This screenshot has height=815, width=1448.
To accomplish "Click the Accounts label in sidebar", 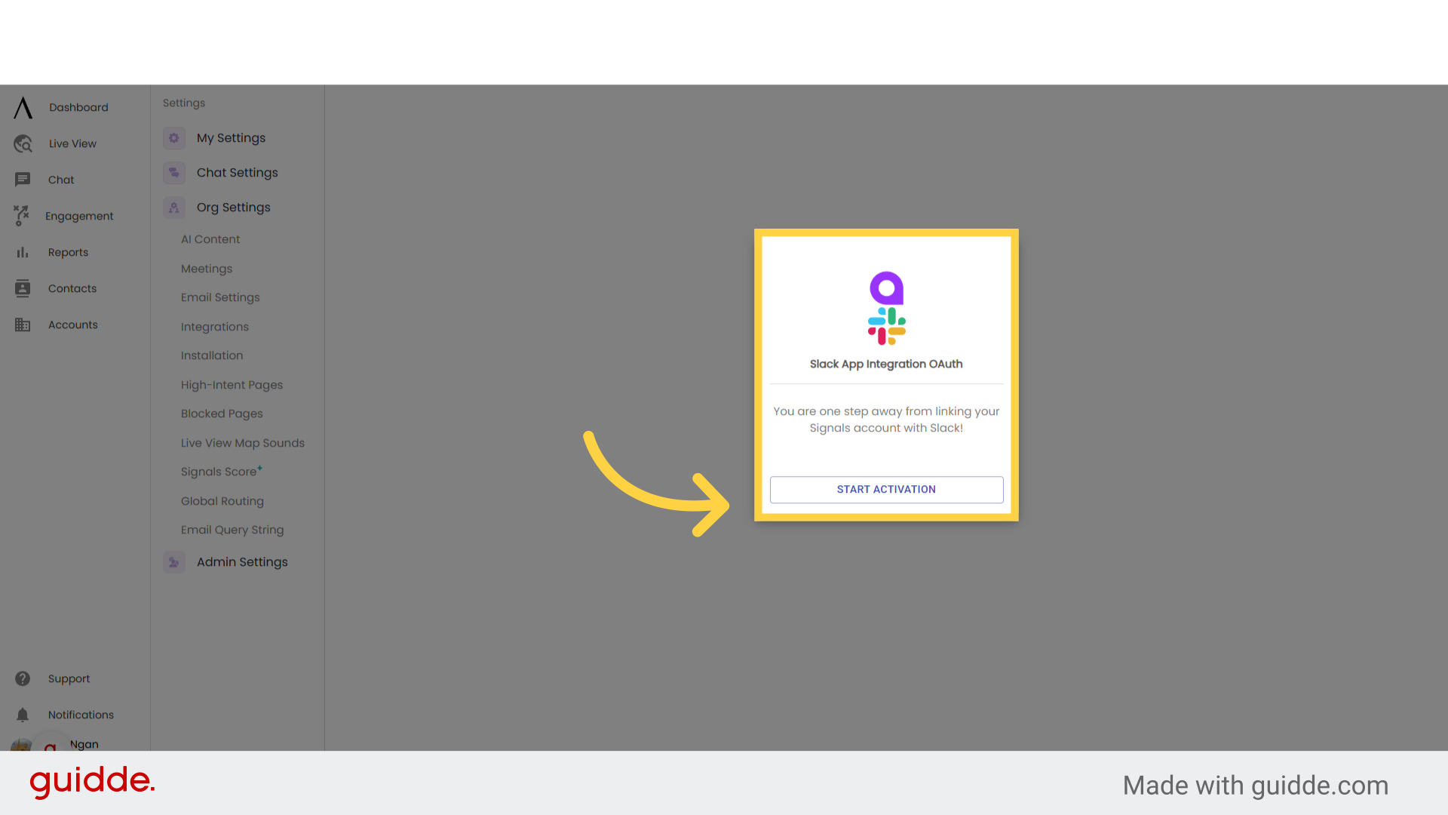I will pyautogui.click(x=73, y=324).
